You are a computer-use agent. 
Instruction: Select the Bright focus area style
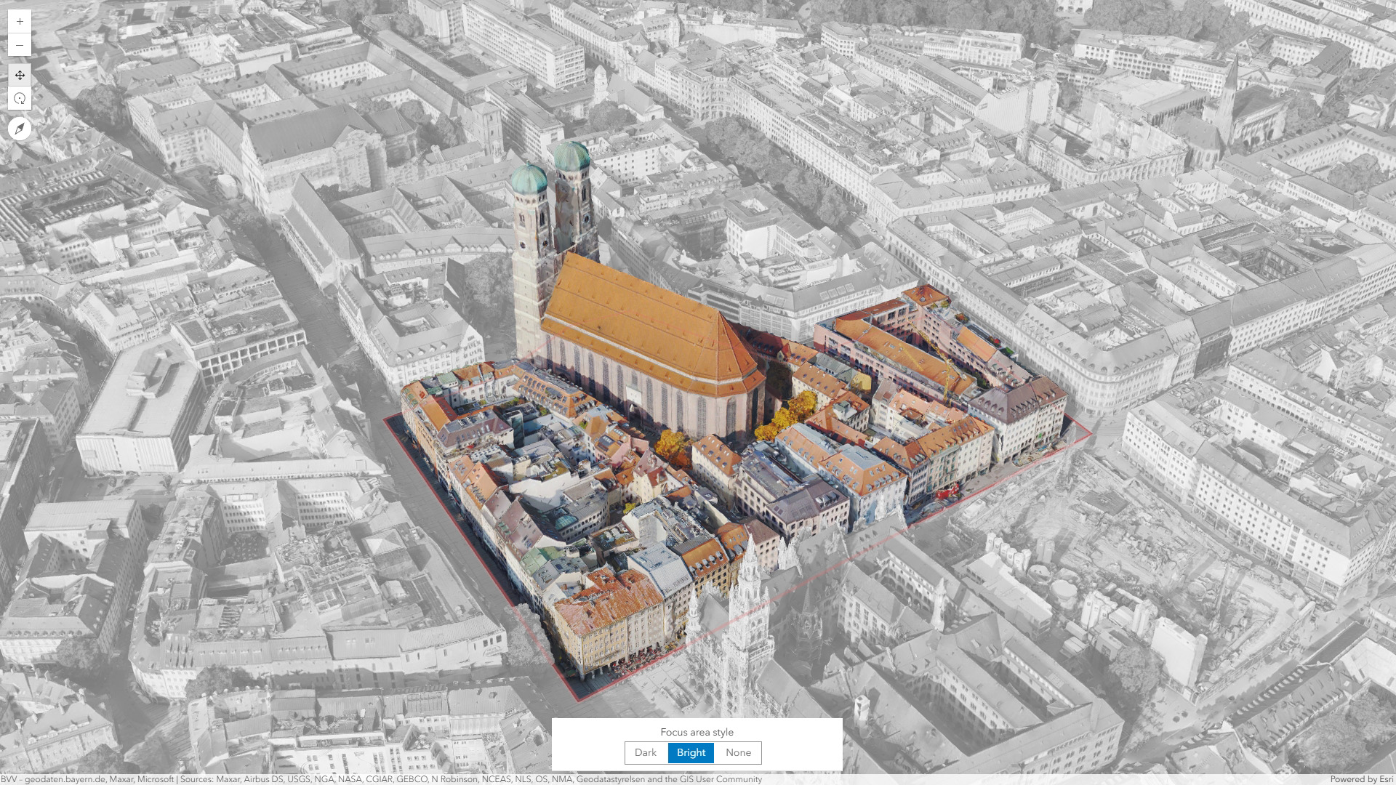click(691, 752)
